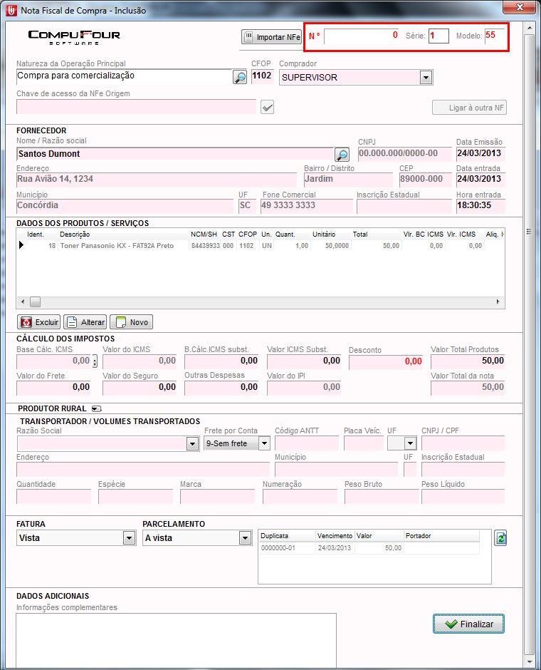
Task: Click the products list horizontal scrollbar
Action: pyautogui.click(x=261, y=301)
